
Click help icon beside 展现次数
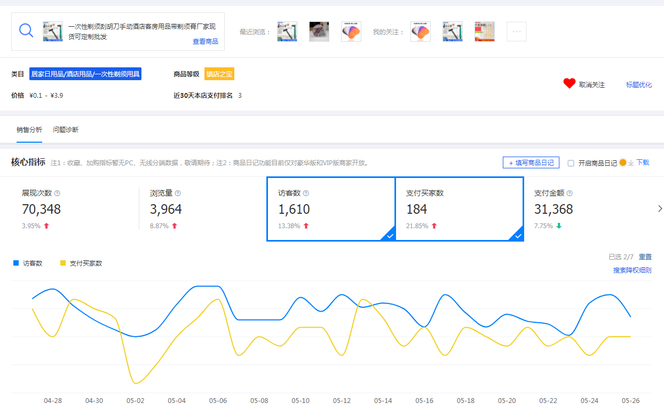tap(57, 193)
